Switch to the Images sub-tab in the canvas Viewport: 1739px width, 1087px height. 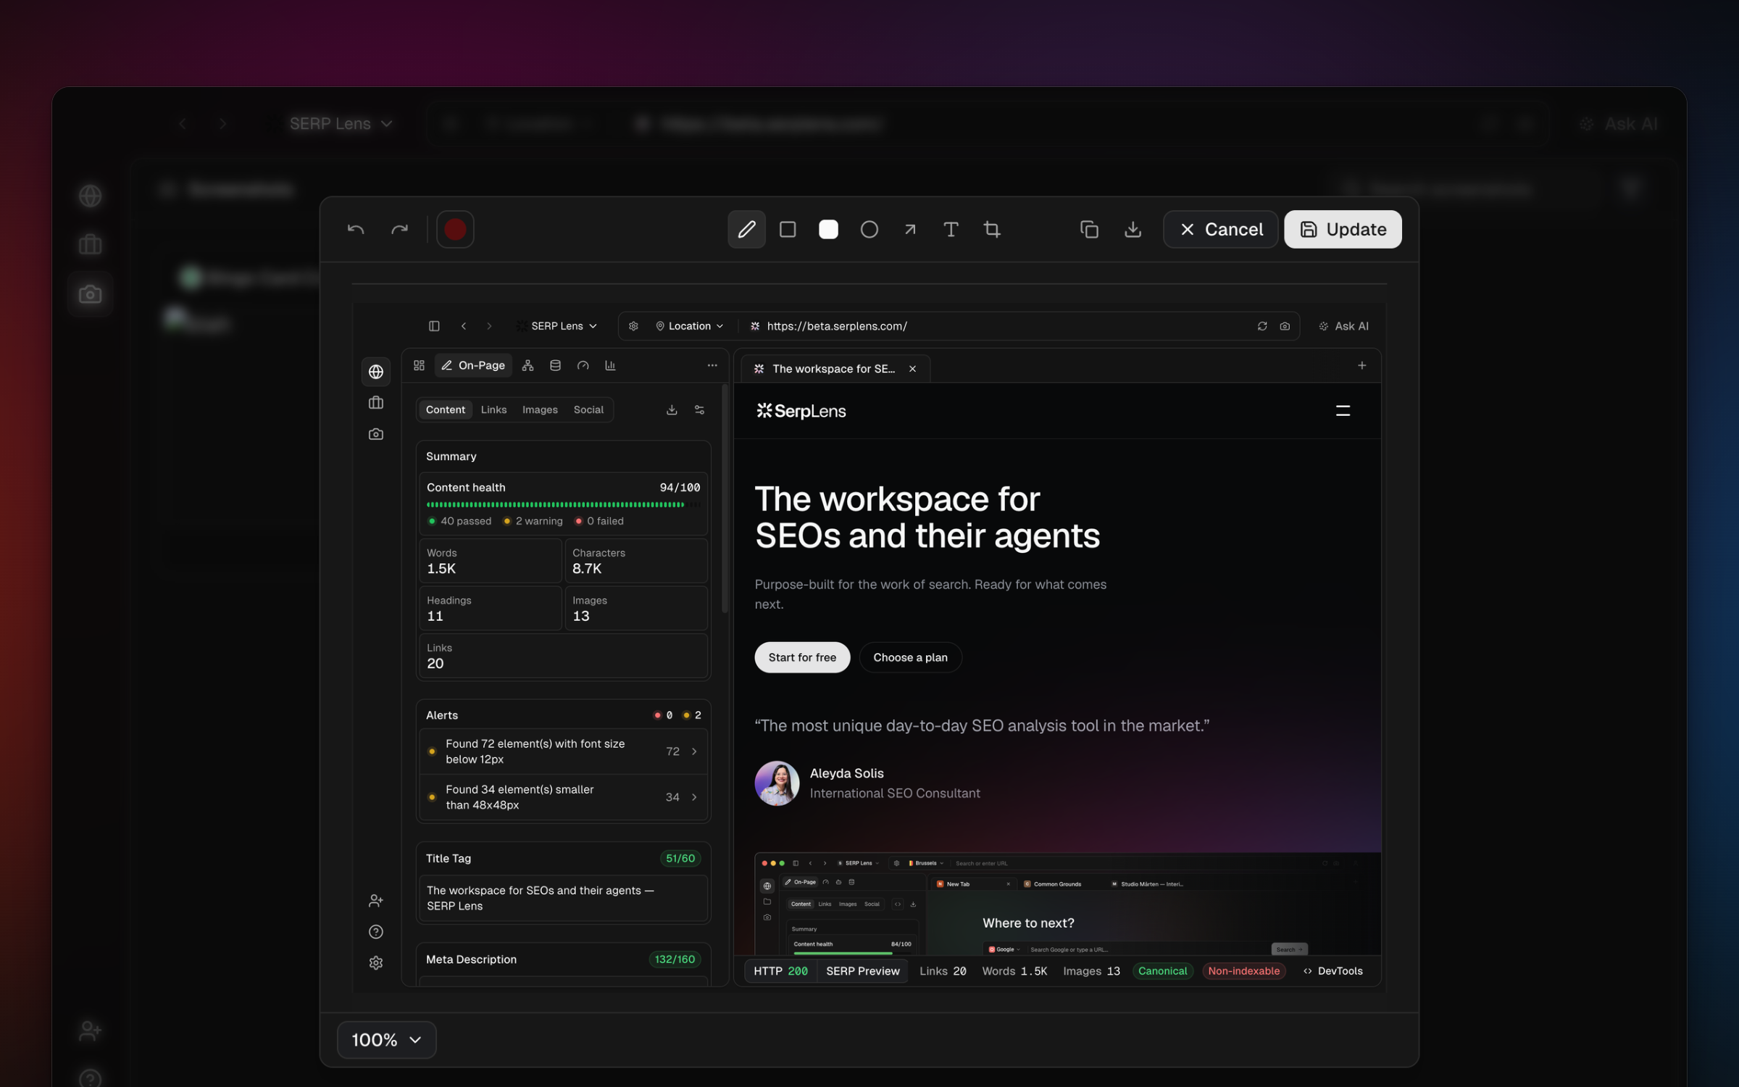pyautogui.click(x=540, y=409)
